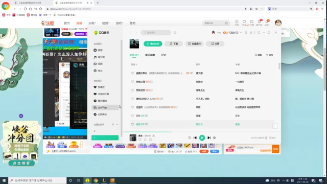This screenshot has width=327, height=184.
Task: Expand the Douyu Games dropdown
Action: [120, 23]
